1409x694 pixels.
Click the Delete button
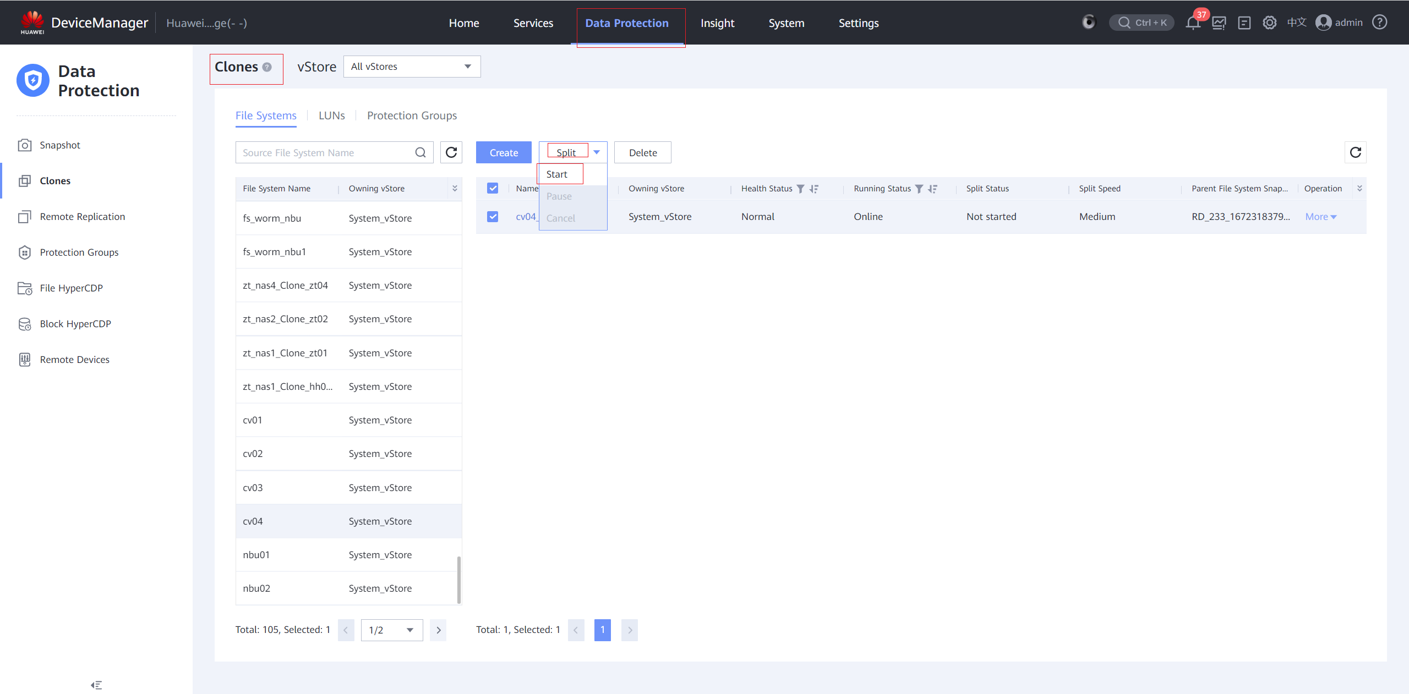[x=642, y=152]
